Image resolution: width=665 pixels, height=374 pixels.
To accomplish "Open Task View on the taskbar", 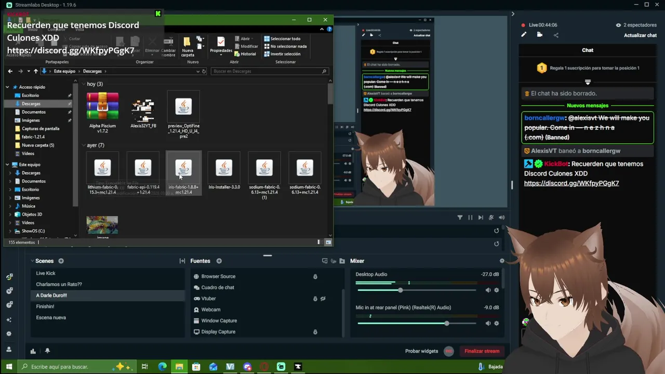I will 145,367.
